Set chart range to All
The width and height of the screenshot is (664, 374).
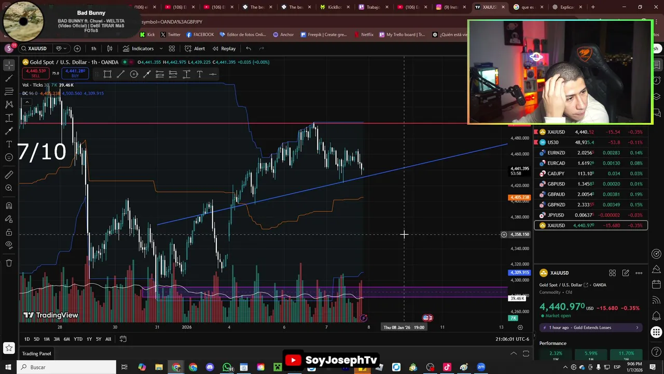[x=108, y=339]
